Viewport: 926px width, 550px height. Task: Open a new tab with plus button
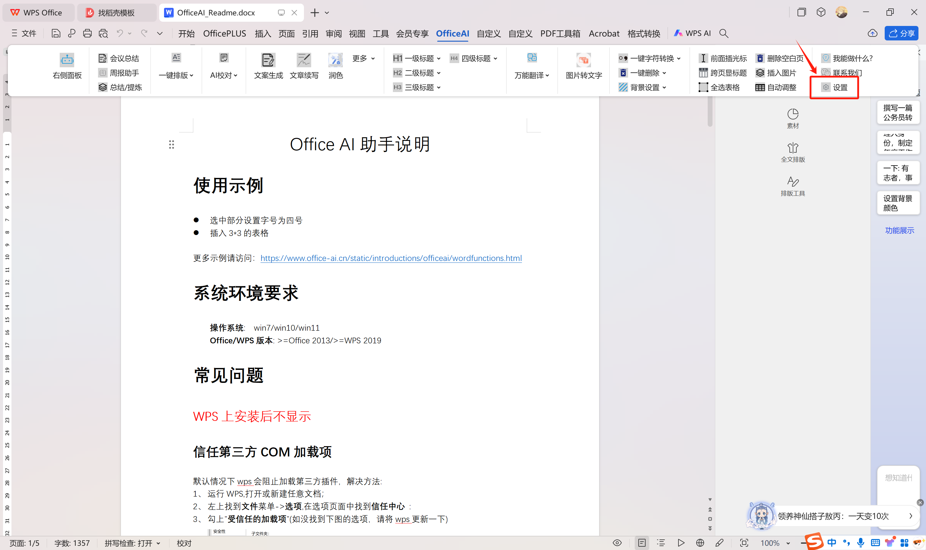314,13
